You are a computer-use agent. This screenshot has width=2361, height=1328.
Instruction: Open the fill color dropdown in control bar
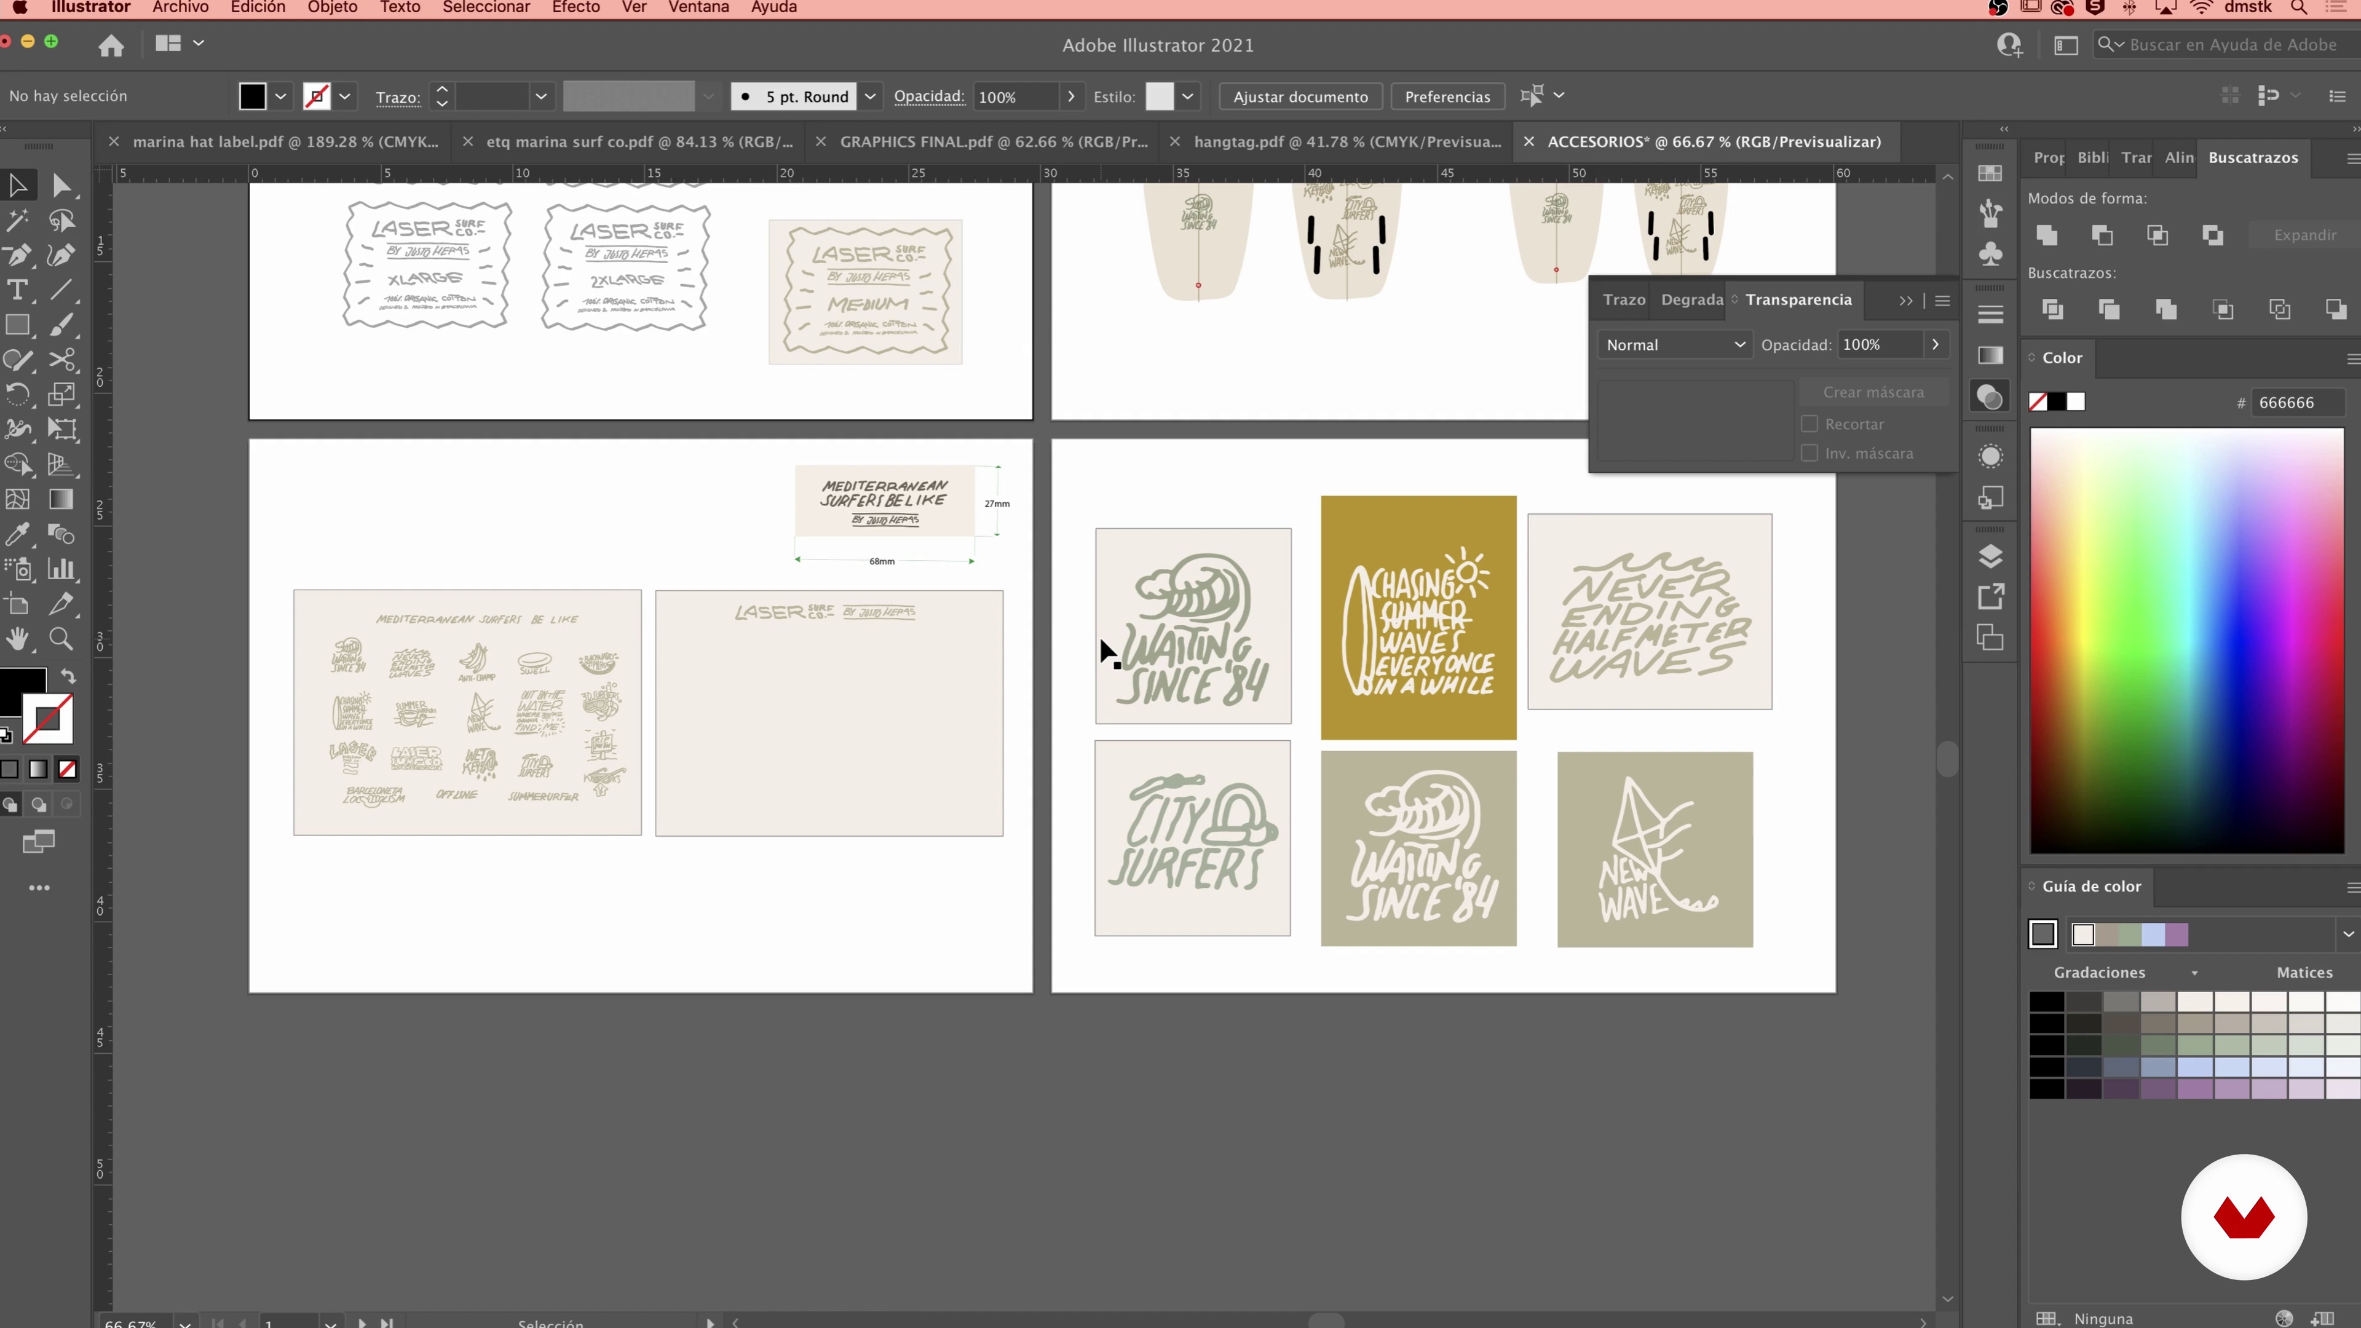point(280,97)
